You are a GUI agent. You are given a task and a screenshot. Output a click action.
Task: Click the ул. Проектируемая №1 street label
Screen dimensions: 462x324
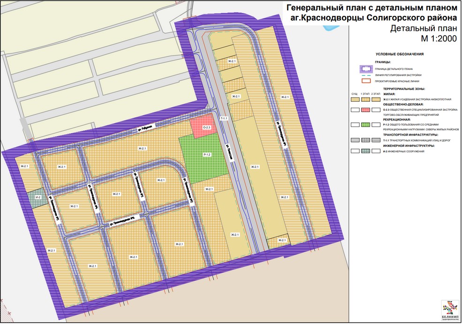click(284, 138)
